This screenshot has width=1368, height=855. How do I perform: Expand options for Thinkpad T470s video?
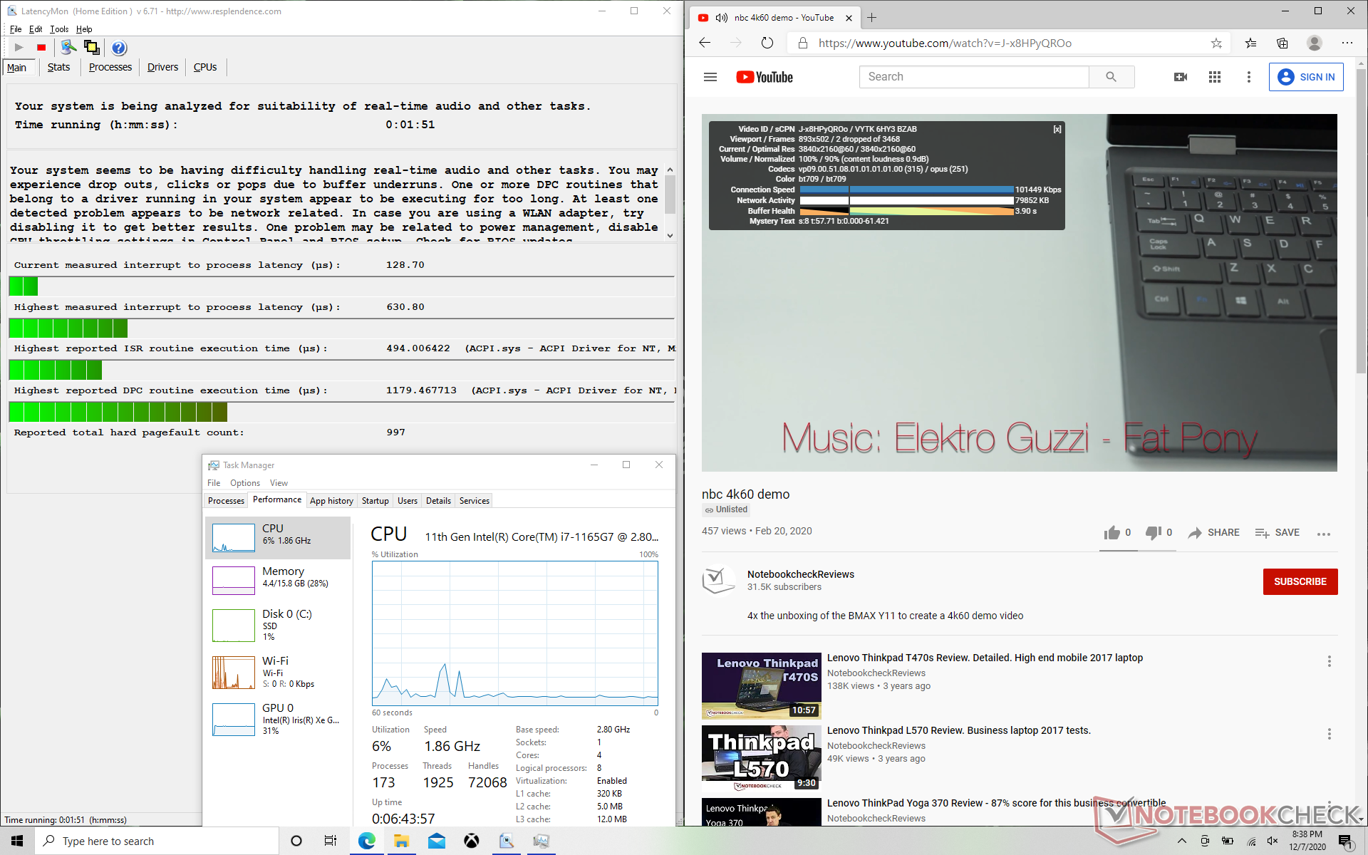pos(1329,661)
